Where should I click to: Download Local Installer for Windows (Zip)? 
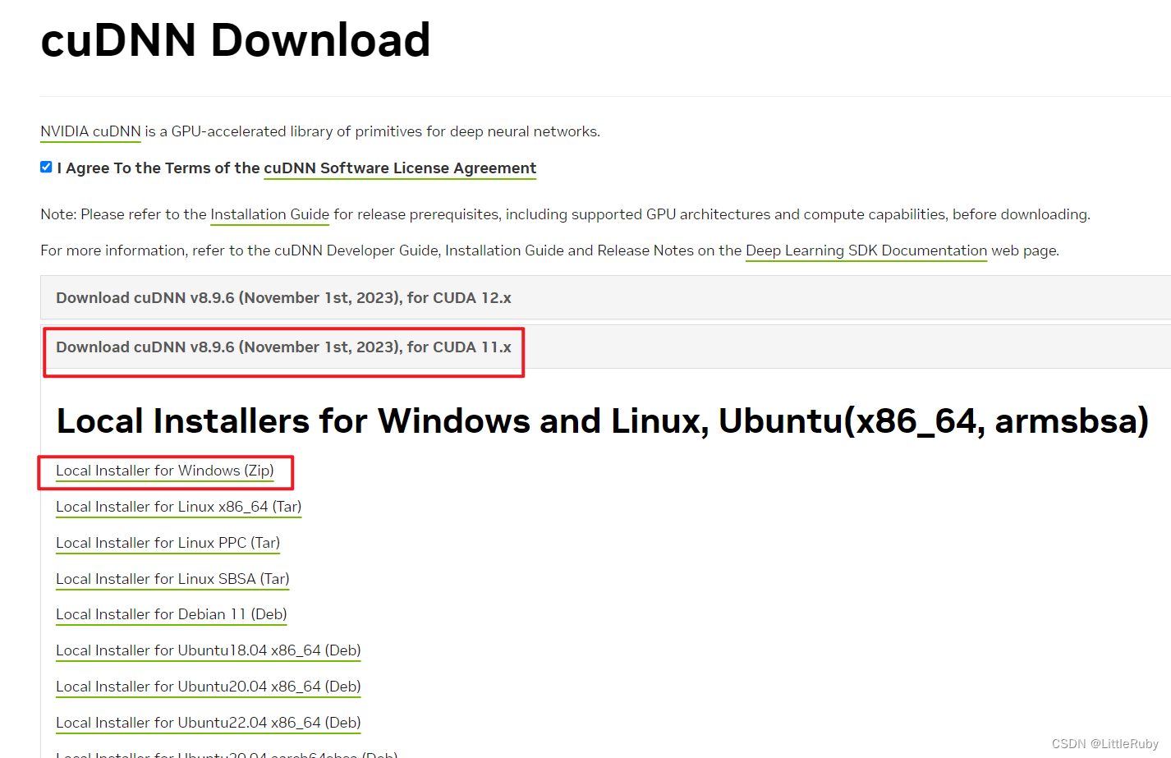(x=165, y=471)
